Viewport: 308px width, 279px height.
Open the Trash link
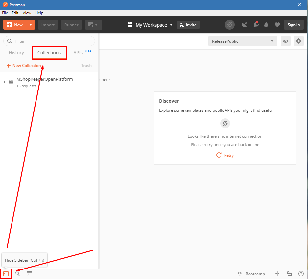tap(86, 66)
